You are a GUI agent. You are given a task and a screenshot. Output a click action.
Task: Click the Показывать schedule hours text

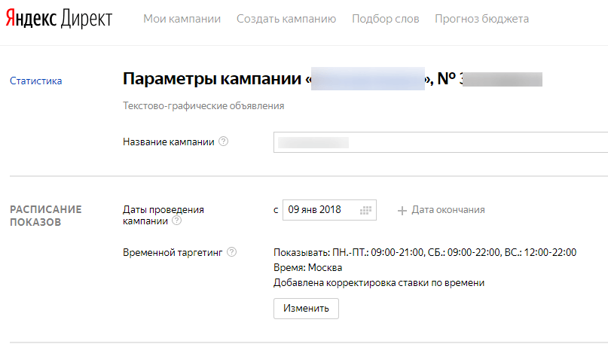pos(424,252)
